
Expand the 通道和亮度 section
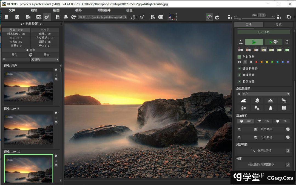click(239, 68)
